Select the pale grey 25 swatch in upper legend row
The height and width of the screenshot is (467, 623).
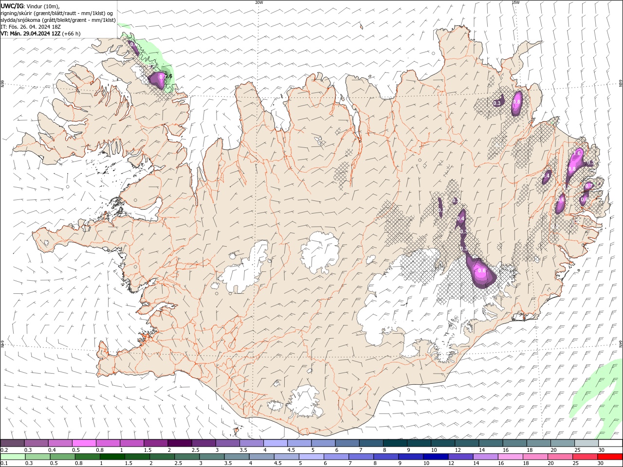[586, 443]
